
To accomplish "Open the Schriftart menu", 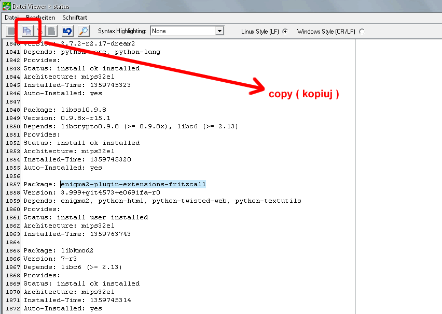I will [x=74, y=18].
